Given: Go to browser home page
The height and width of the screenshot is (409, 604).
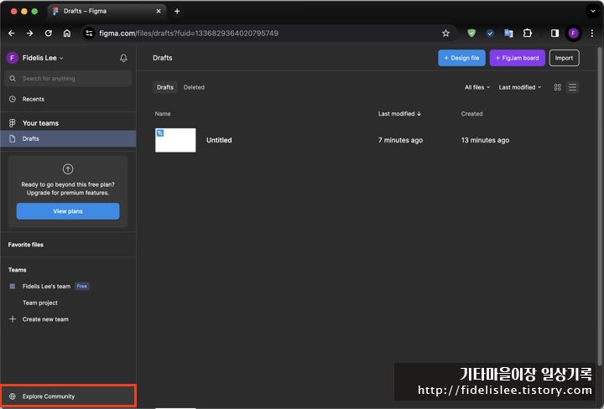Looking at the screenshot, I should click(x=66, y=34).
